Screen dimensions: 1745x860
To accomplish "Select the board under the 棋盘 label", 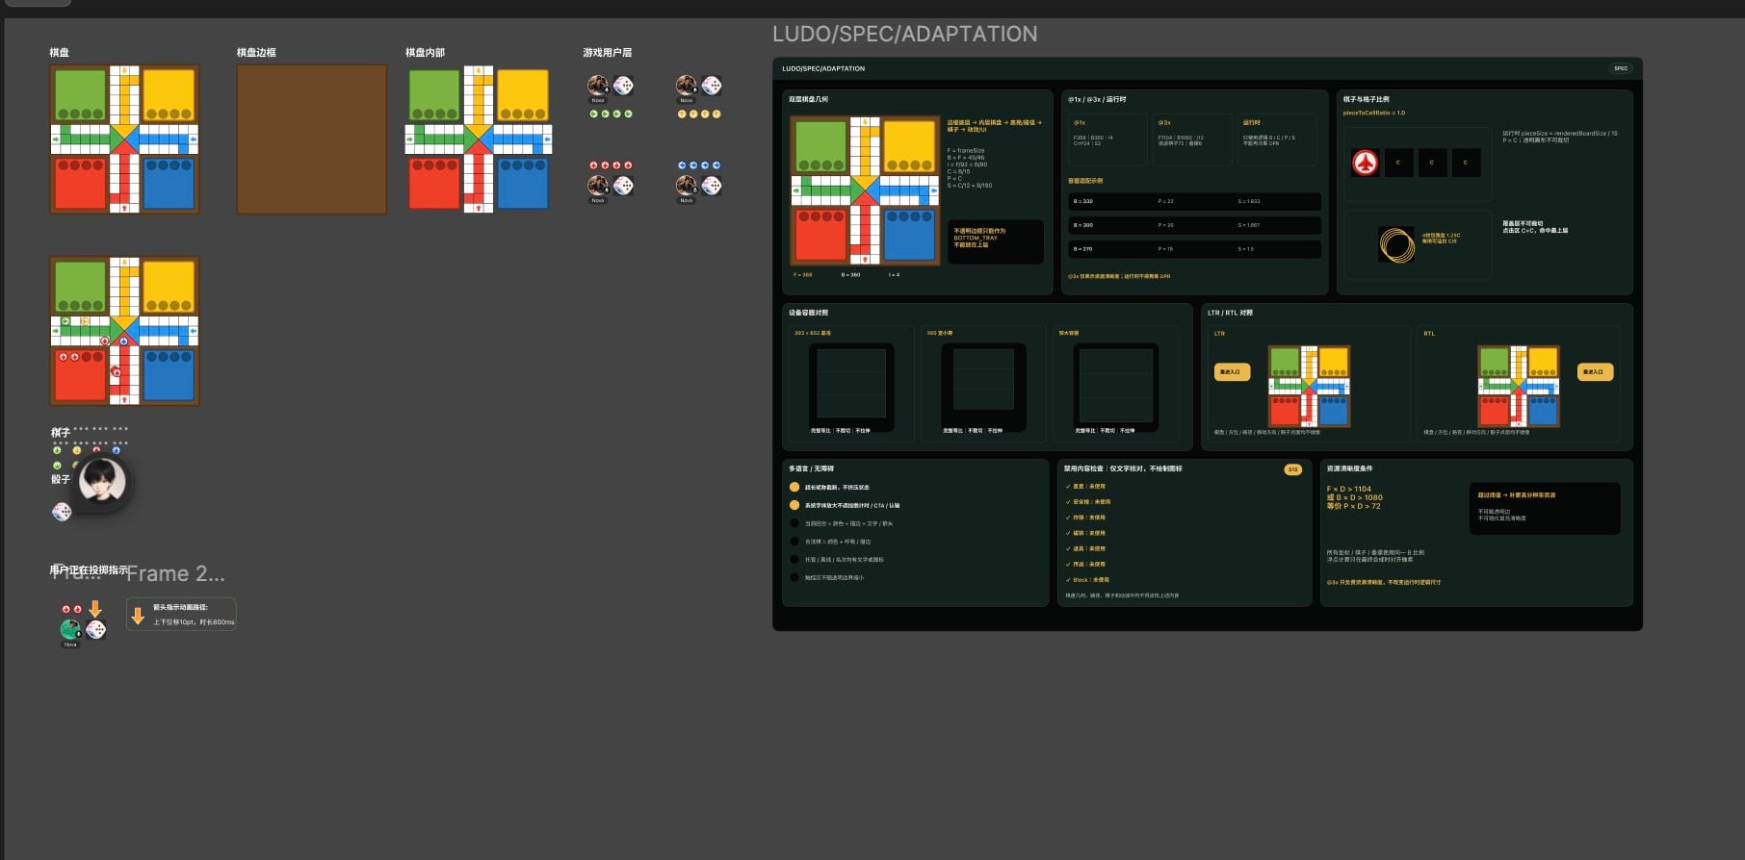I will click(124, 139).
